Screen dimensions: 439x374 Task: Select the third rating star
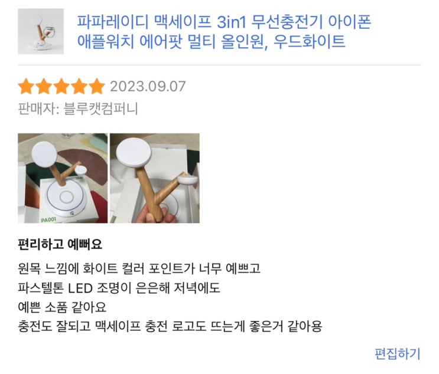[61, 86]
